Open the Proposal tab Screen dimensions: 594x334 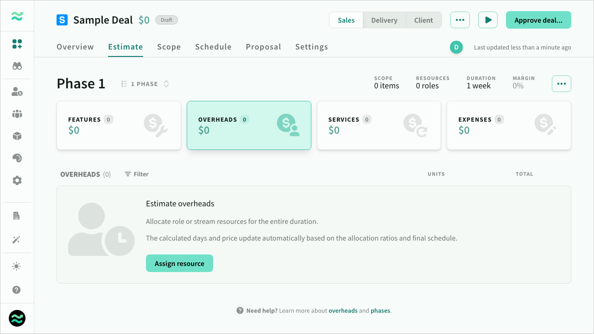263,47
